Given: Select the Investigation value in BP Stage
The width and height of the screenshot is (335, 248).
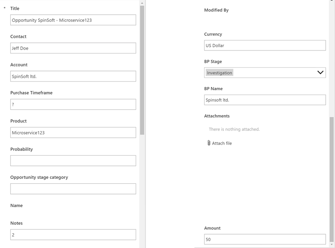Looking at the screenshot, I should point(219,73).
